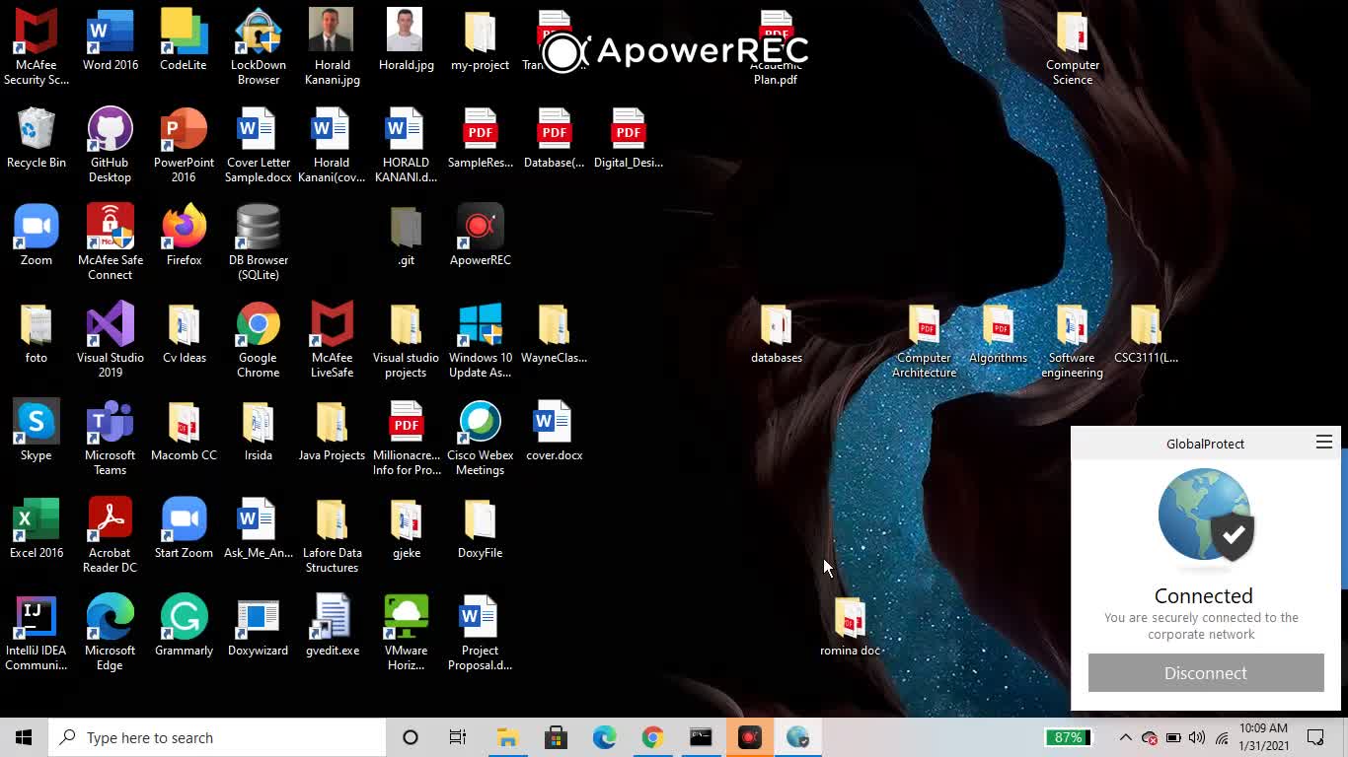Disconnect from GlobalProtect VPN

coord(1206,673)
